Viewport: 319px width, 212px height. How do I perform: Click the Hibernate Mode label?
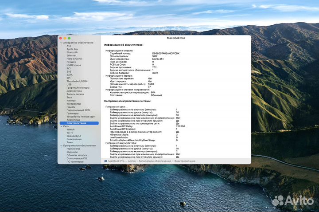point(119,135)
